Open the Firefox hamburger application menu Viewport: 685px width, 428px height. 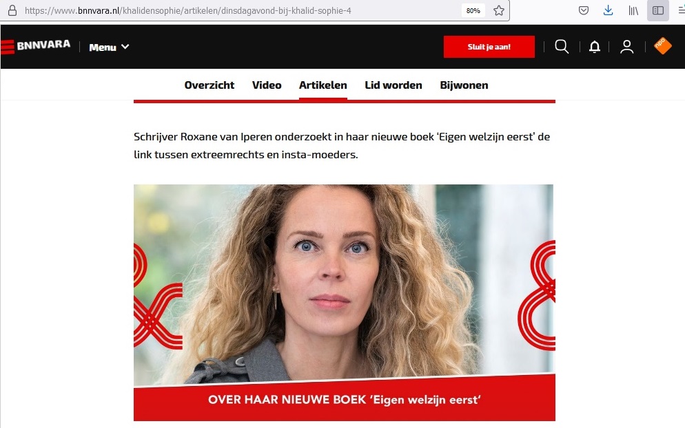click(681, 10)
